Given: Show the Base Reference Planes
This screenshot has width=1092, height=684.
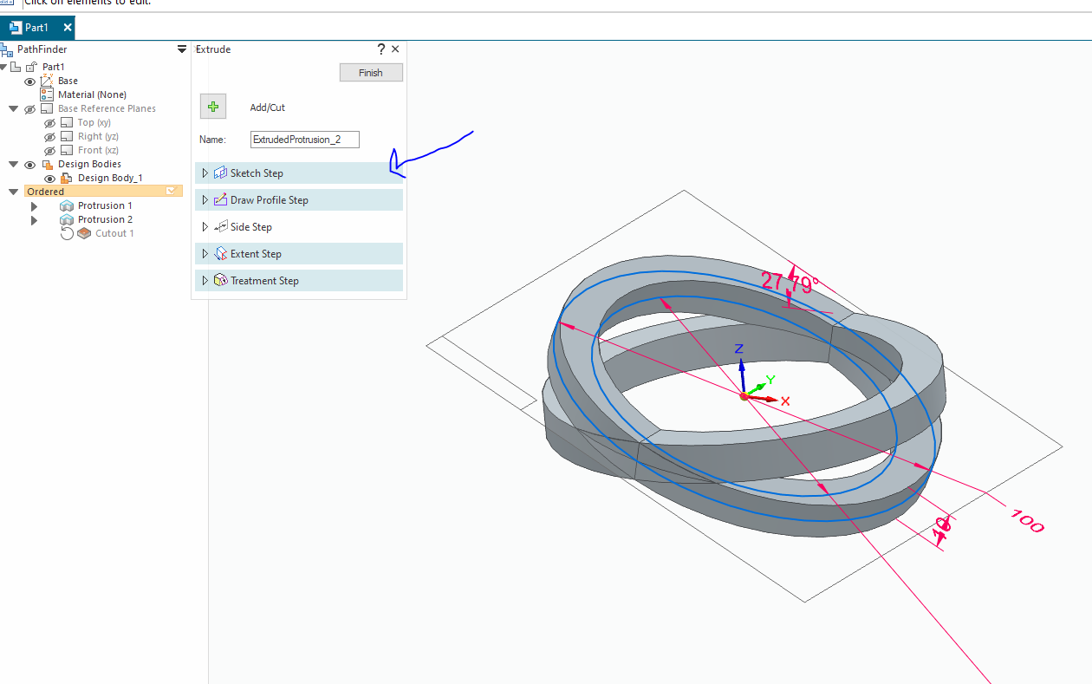Looking at the screenshot, I should coord(29,108).
